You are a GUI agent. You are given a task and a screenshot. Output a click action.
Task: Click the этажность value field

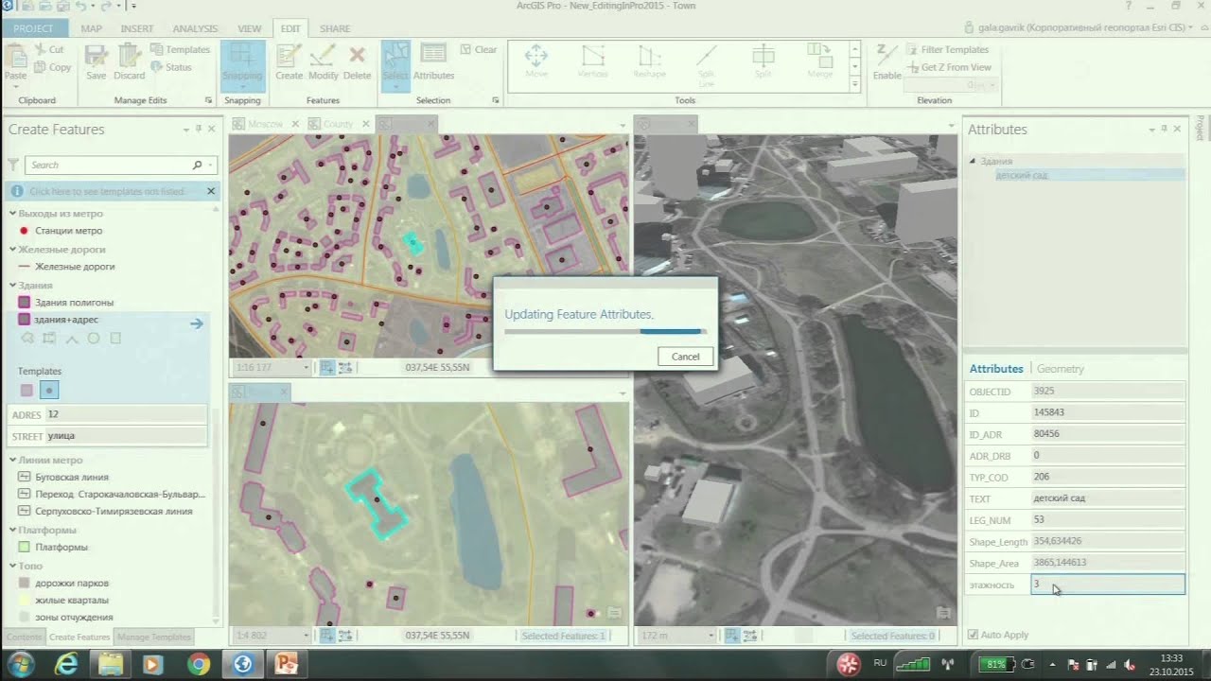click(x=1108, y=585)
